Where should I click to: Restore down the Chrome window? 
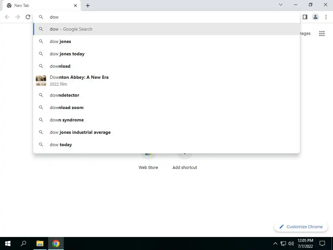(x=311, y=5)
